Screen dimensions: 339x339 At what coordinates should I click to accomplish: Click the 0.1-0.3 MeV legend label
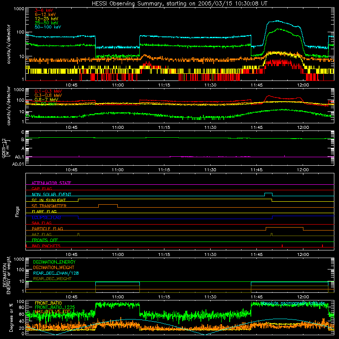click(x=48, y=91)
